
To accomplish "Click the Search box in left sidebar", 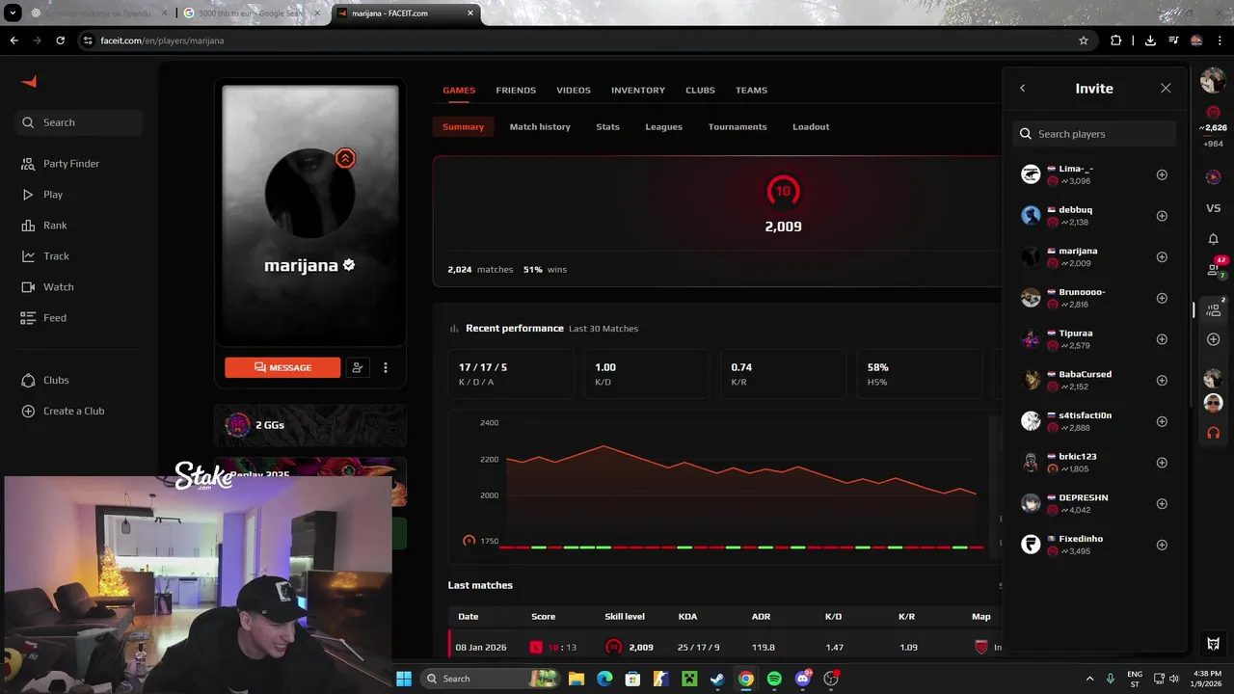I will pos(79,122).
